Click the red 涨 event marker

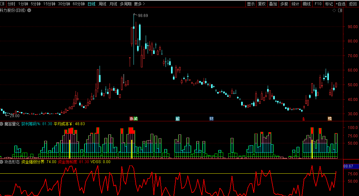131,119
